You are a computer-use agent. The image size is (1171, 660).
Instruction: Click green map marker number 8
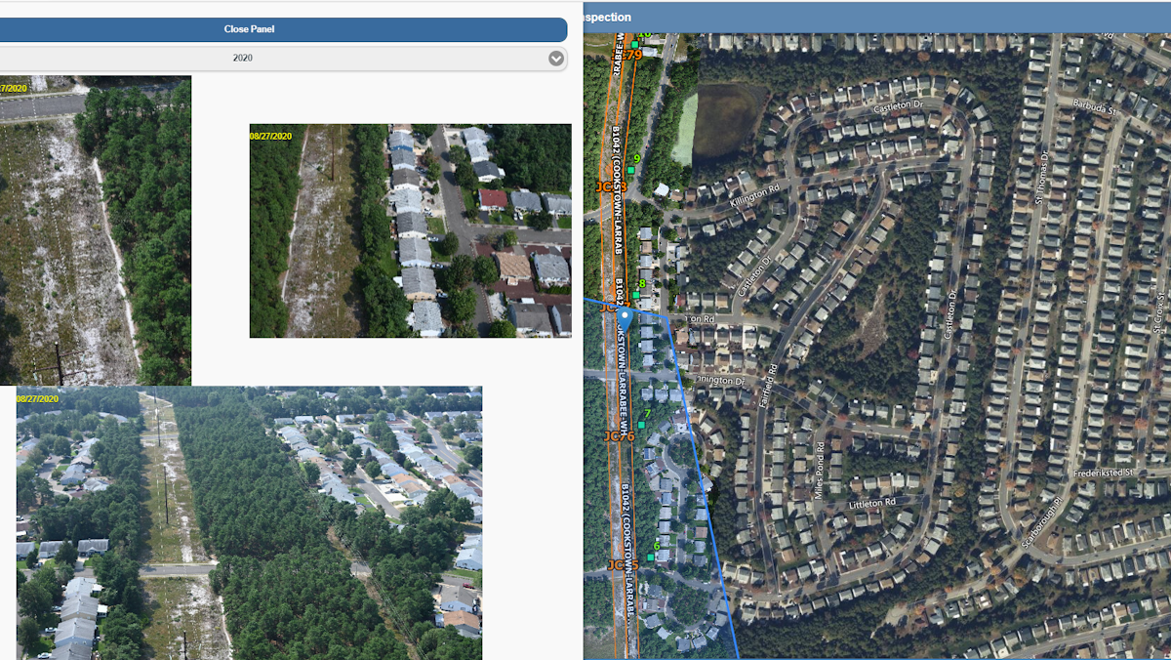click(636, 295)
